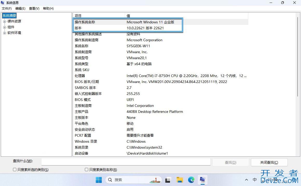The image size is (301, 186).
Task: Select the 系统制造商 row
Action: click(160, 52)
